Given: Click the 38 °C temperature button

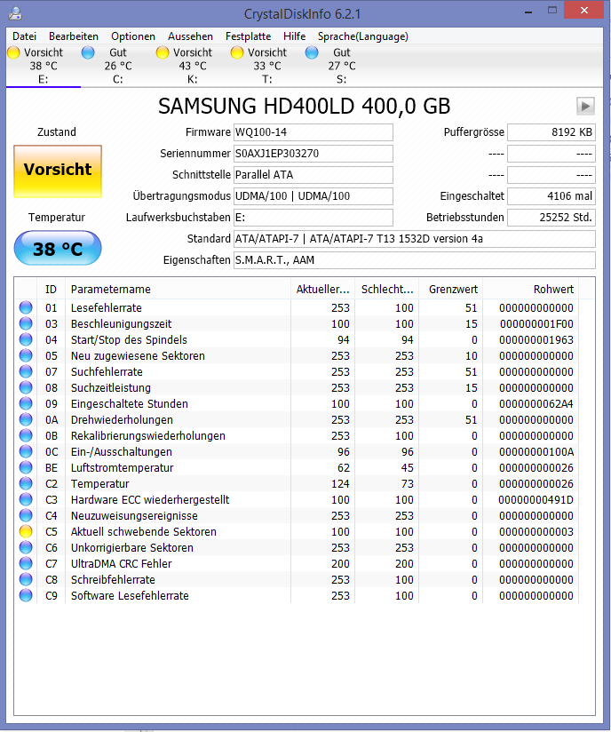Looking at the screenshot, I should [58, 248].
